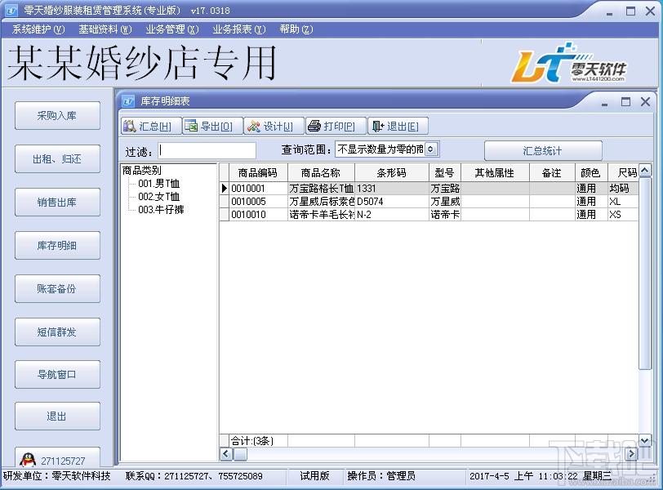This screenshot has height=490, width=663.
Task: Open the 业务报表 menu
Action: click(239, 29)
